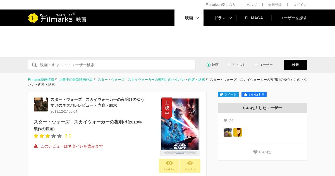Open first liked-user avatar

[x=228, y=132]
